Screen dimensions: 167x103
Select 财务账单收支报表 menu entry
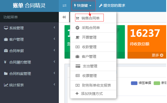pos(93,85)
